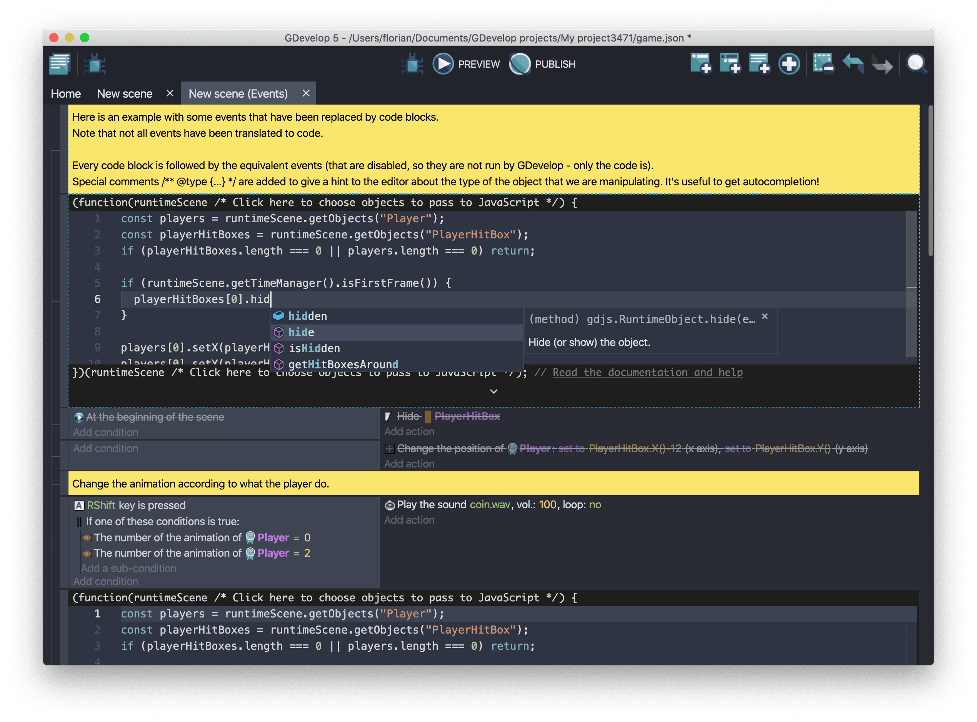Viewport: 977px width, 722px height.
Task: Dismiss the hide method tooltip popup
Action: click(765, 316)
